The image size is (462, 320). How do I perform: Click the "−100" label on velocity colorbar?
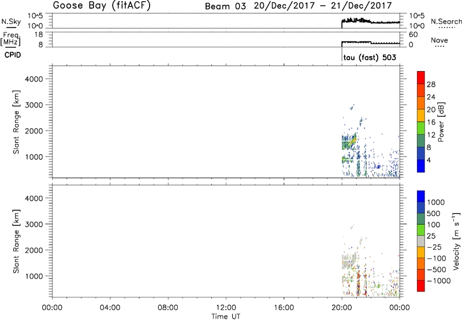[437, 258]
